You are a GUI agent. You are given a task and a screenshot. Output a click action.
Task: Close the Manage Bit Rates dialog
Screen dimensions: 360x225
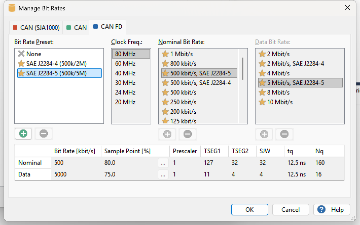(347, 8)
